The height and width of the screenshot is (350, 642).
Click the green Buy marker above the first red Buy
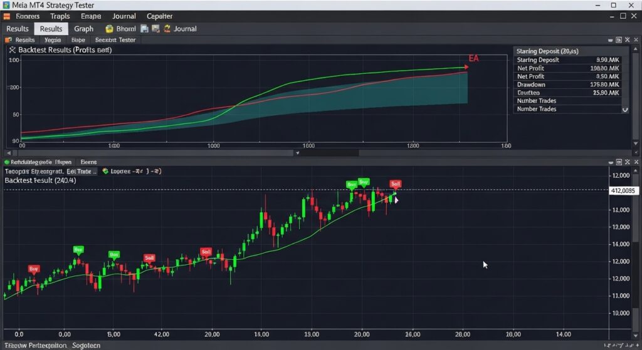click(78, 250)
